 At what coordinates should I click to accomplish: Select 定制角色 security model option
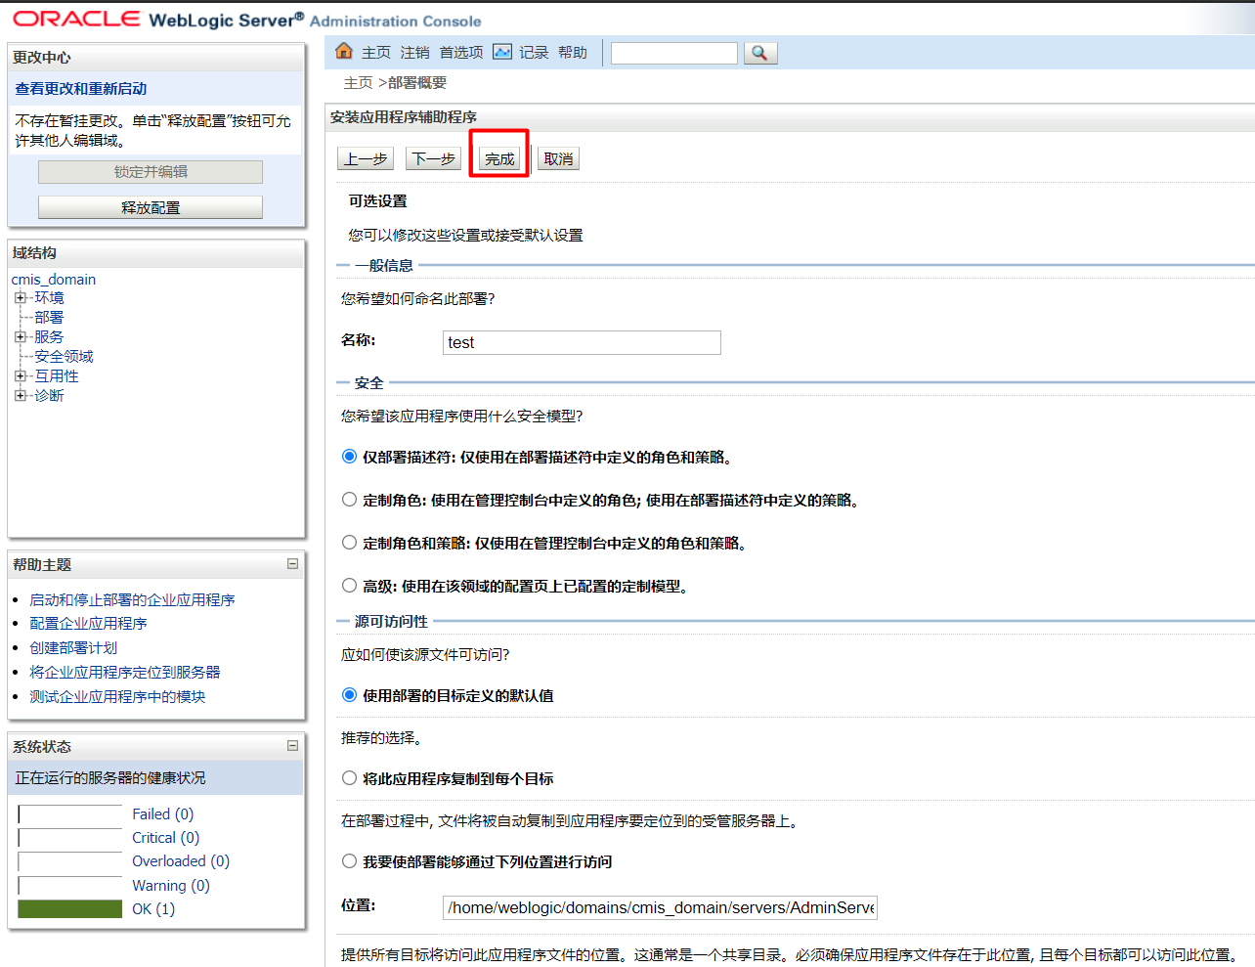349,500
